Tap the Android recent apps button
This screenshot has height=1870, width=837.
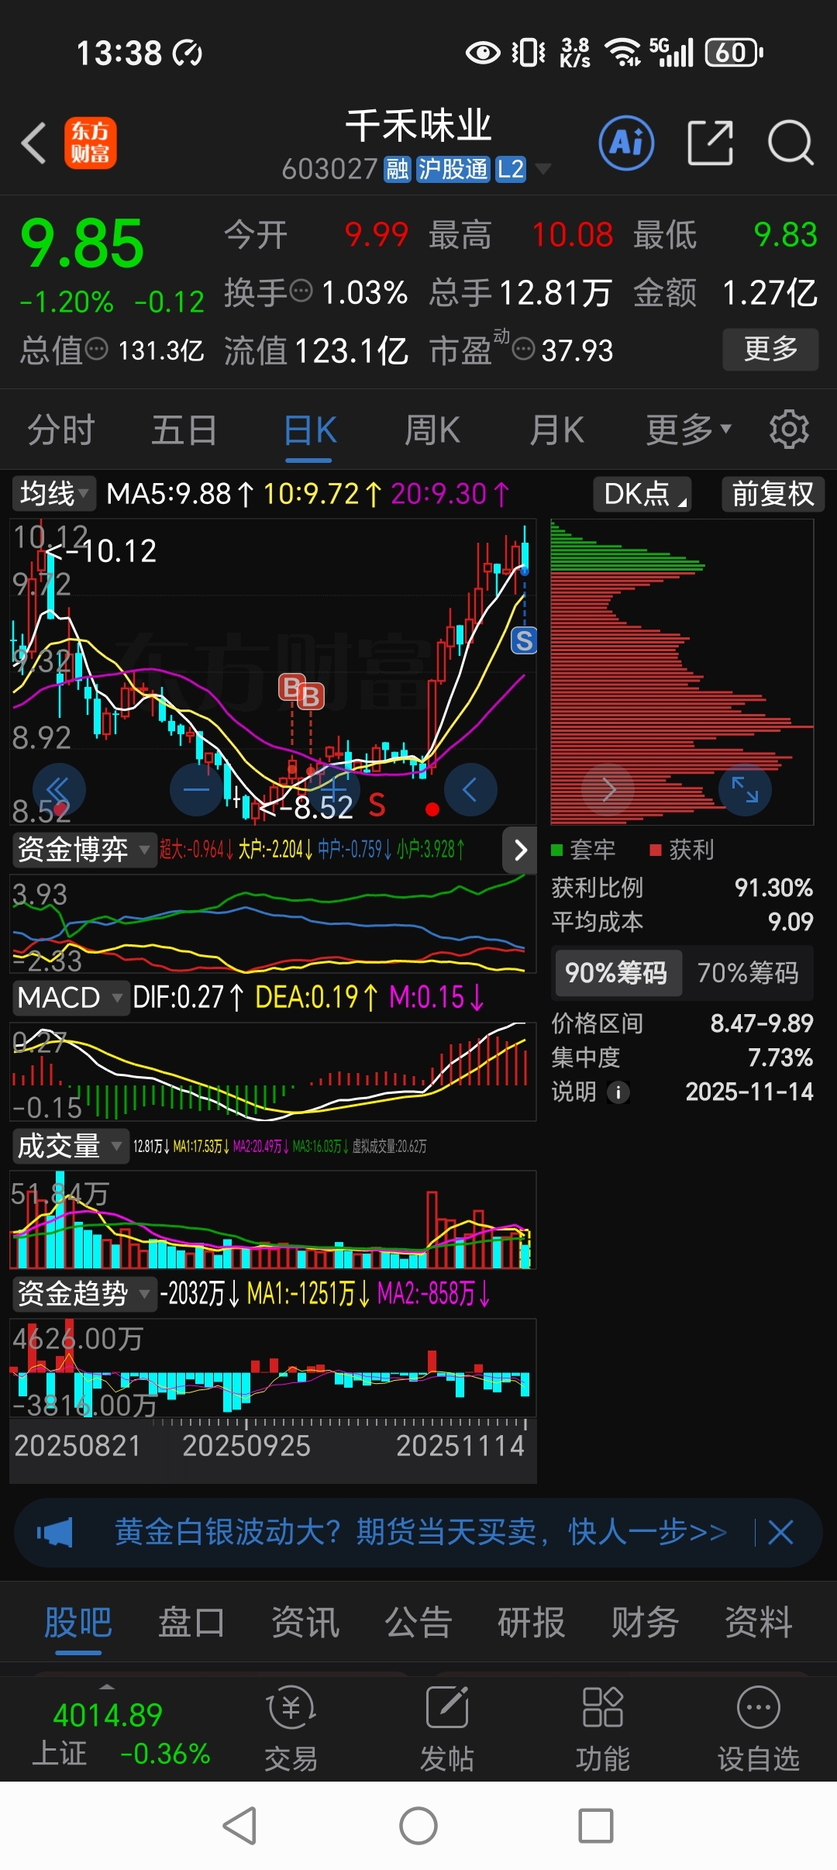tap(596, 1826)
